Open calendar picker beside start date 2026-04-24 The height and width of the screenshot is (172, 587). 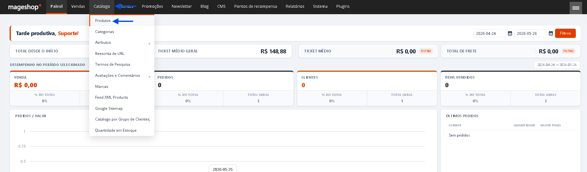(510, 33)
